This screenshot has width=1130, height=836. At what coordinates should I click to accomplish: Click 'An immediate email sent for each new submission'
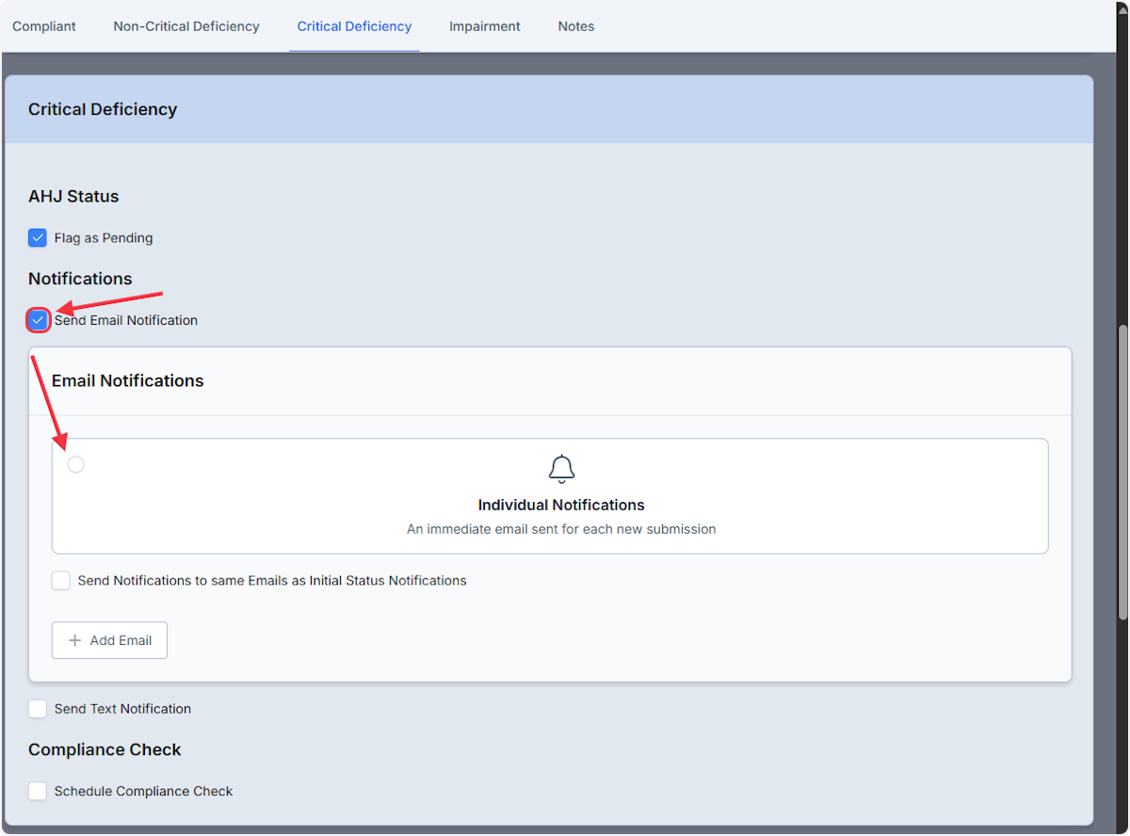pos(561,529)
